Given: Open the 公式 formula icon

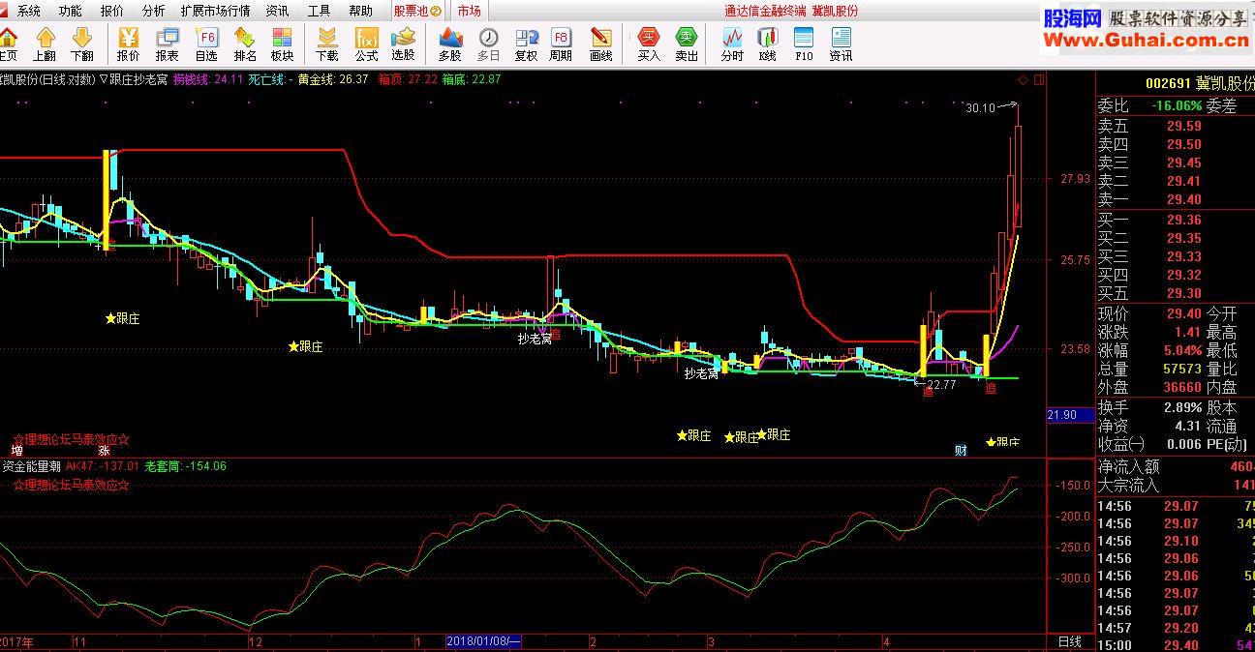Looking at the screenshot, I should click(x=366, y=44).
